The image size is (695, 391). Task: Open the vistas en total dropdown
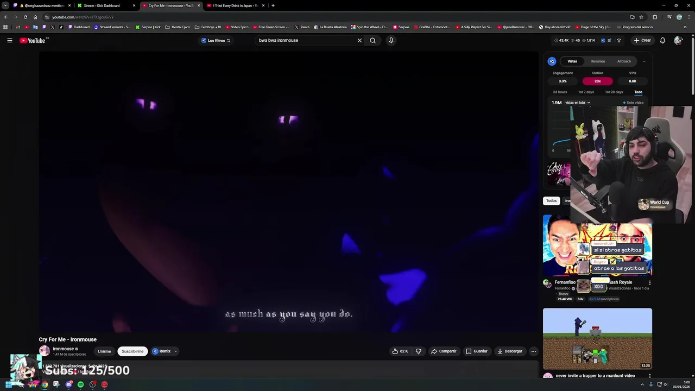click(x=577, y=103)
